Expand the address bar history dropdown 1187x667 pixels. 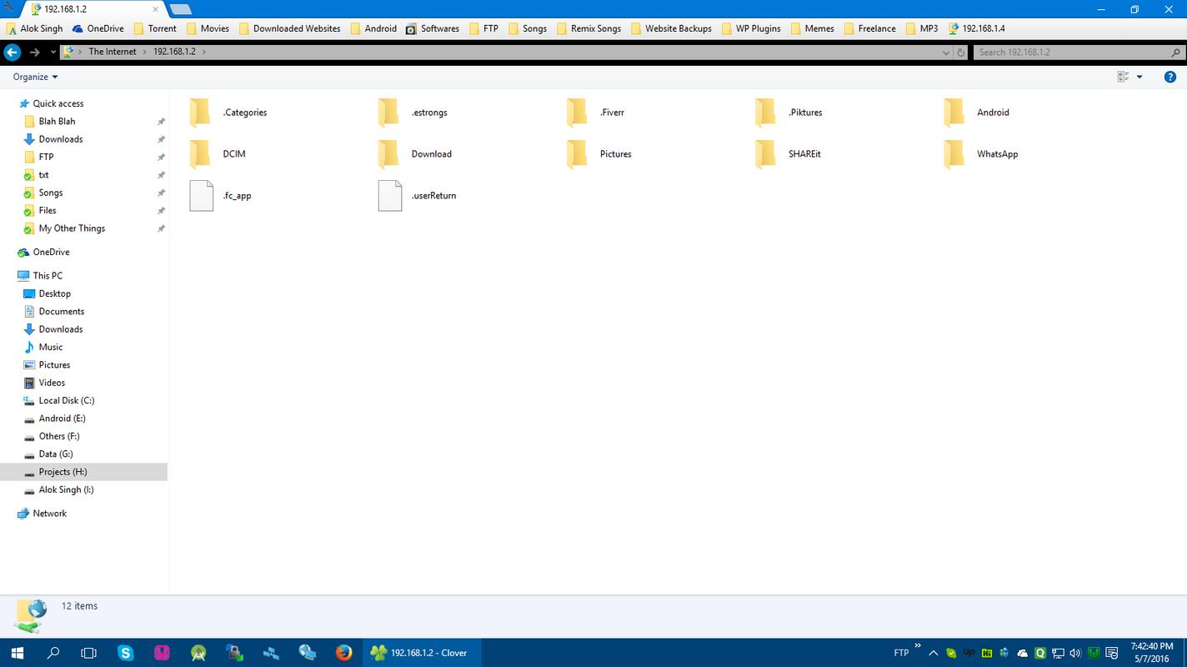[x=945, y=52]
